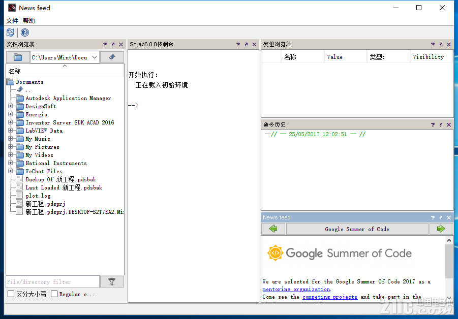
Task: Click the Value column header
Action: click(x=345, y=57)
